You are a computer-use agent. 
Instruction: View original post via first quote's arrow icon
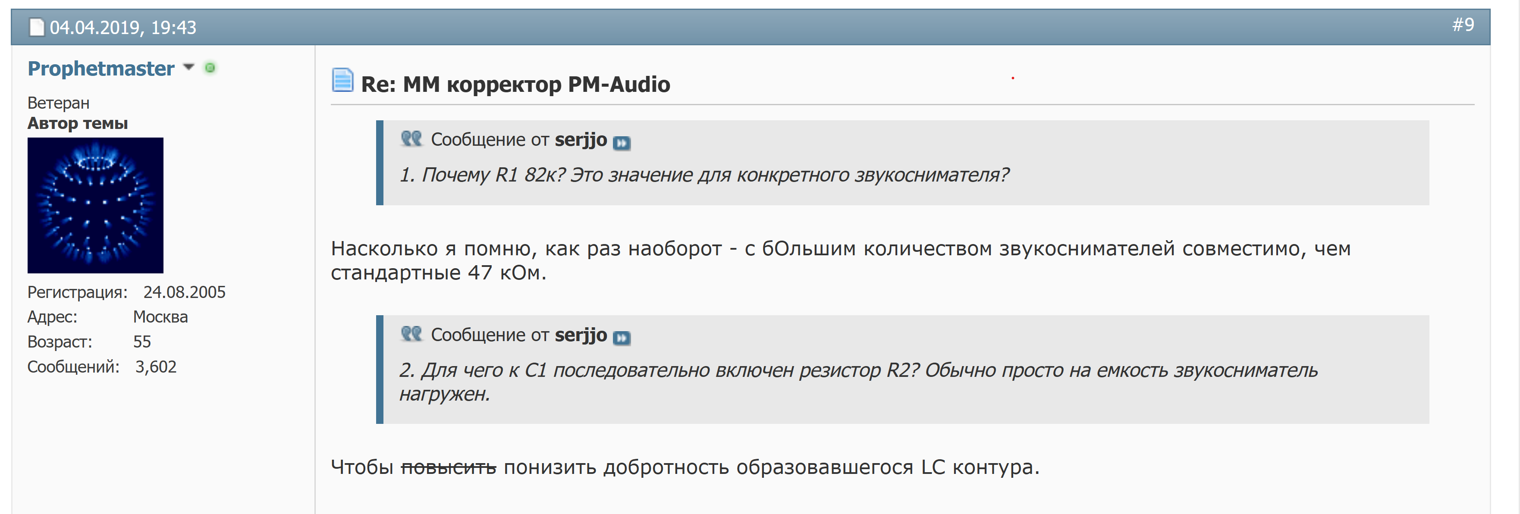pos(622,143)
